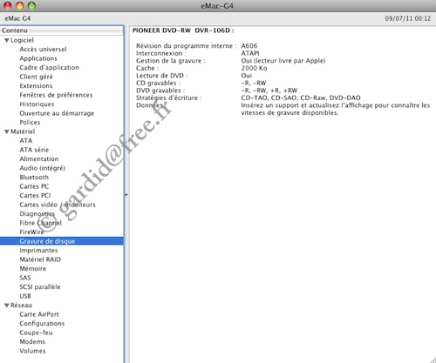Select Accès universel in the sidebar

tap(43, 50)
